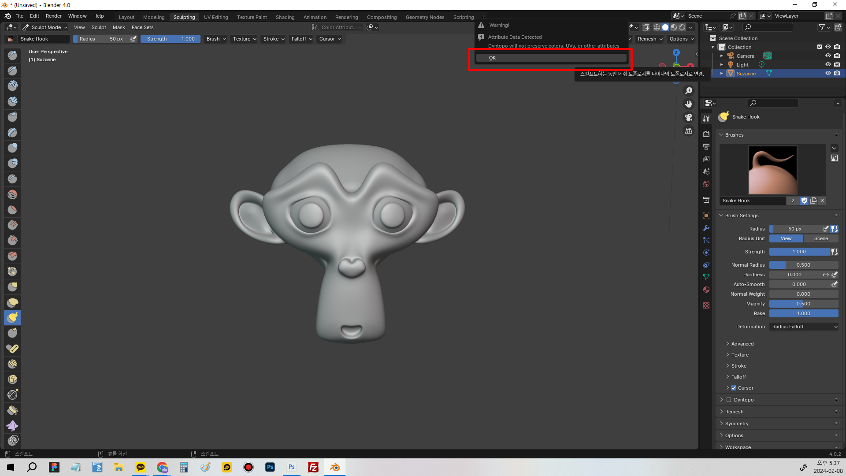
Task: Open the Modifiers properties tab
Action: coord(706,228)
